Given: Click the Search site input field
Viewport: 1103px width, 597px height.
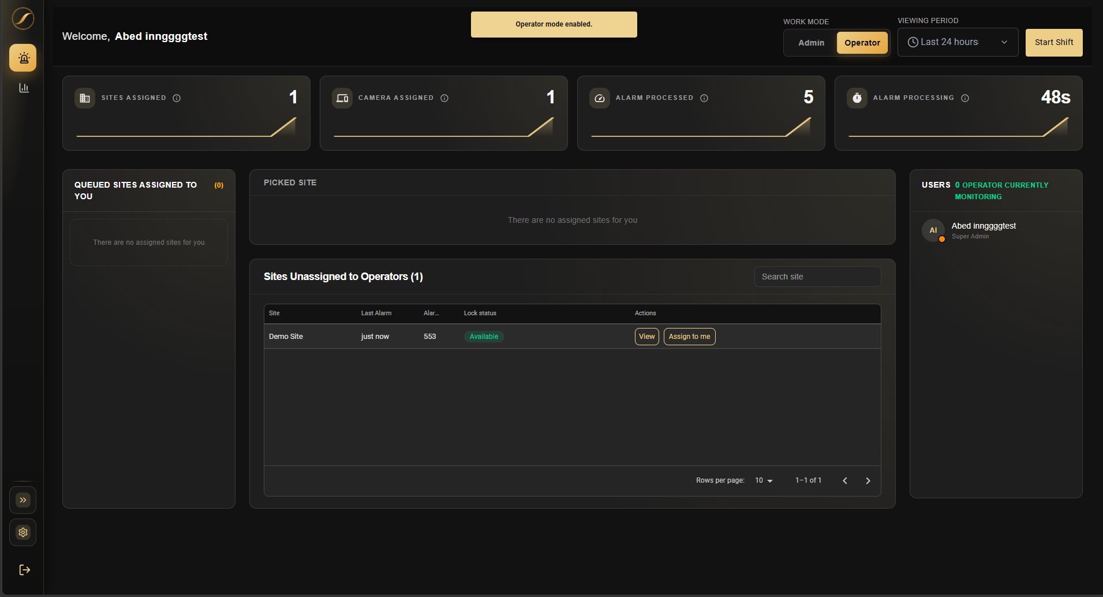Looking at the screenshot, I should (817, 277).
